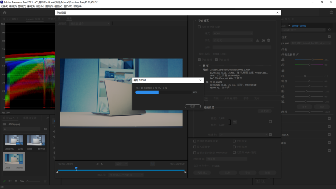This screenshot has height=189, width=336.
Task: Click the blue export preview playhead
Action: pyautogui.click(x=76, y=168)
